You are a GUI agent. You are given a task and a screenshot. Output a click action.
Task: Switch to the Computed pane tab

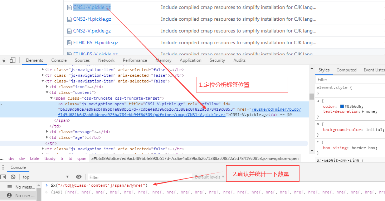coord(346,70)
